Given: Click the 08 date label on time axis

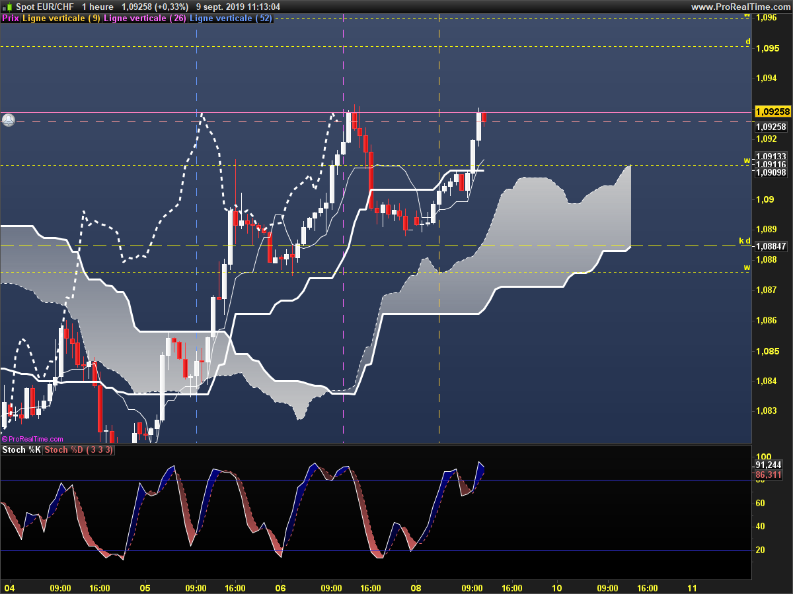Looking at the screenshot, I should (416, 587).
